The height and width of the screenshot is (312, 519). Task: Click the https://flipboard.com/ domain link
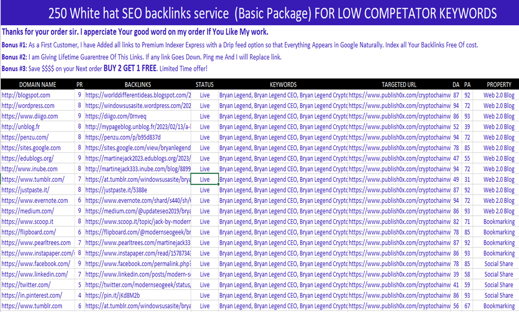tap(29, 232)
